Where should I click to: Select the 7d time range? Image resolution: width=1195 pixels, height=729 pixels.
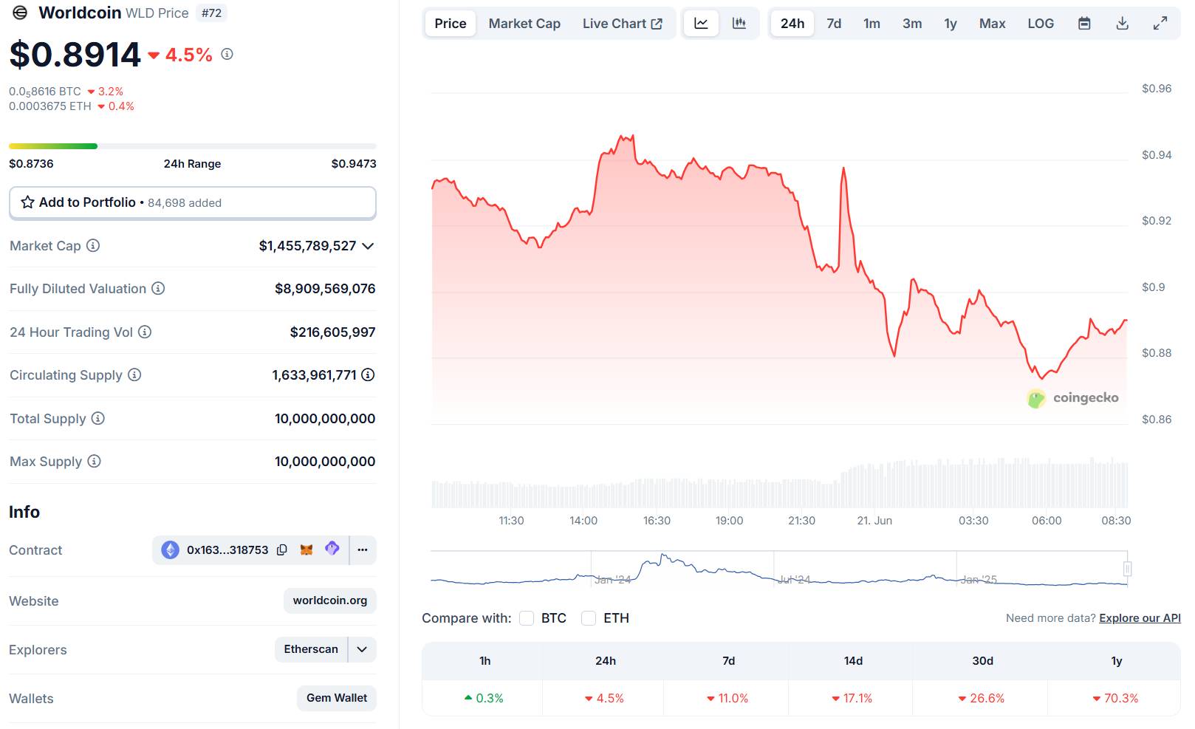tap(834, 24)
